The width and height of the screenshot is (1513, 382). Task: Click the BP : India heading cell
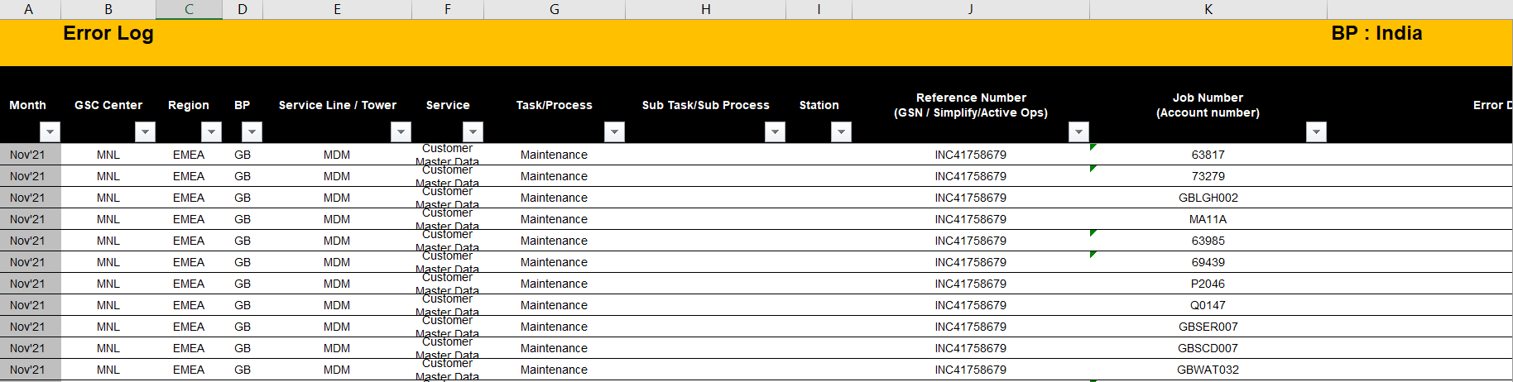pyautogui.click(x=1376, y=34)
